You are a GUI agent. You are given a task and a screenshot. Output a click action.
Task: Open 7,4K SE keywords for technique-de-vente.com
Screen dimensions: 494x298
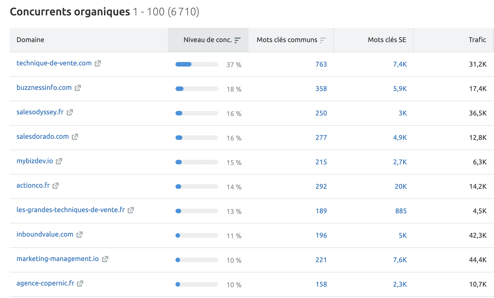point(400,64)
